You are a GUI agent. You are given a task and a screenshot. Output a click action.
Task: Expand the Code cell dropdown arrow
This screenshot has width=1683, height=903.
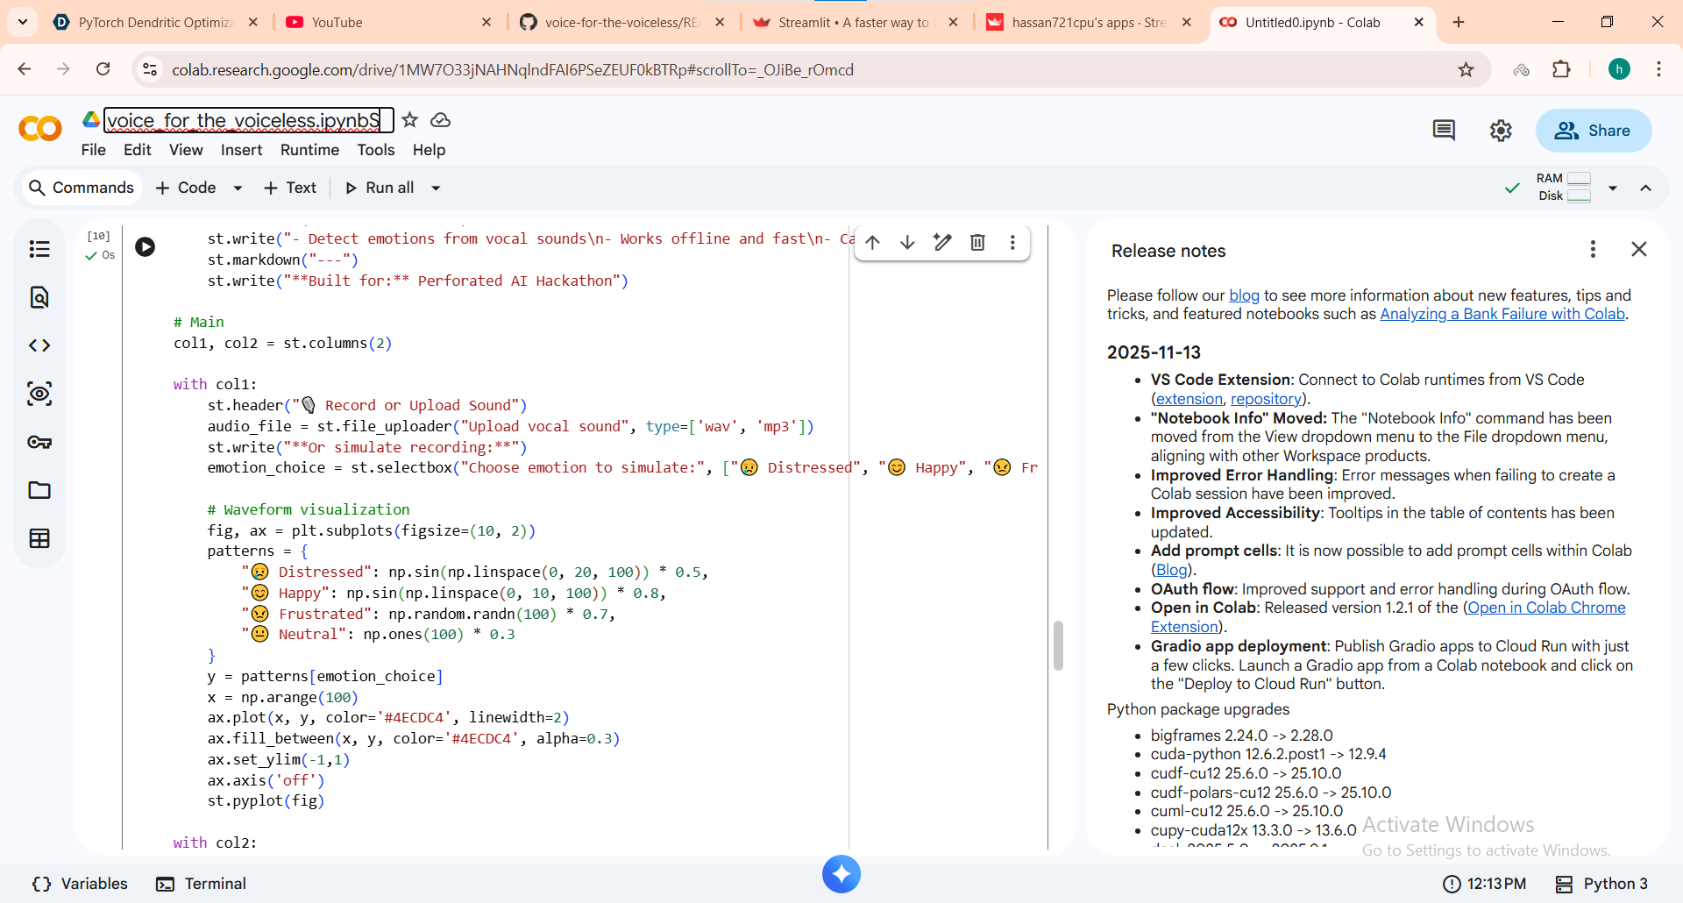[238, 188]
